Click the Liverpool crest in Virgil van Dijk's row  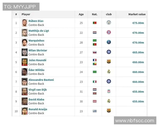tap(109, 91)
